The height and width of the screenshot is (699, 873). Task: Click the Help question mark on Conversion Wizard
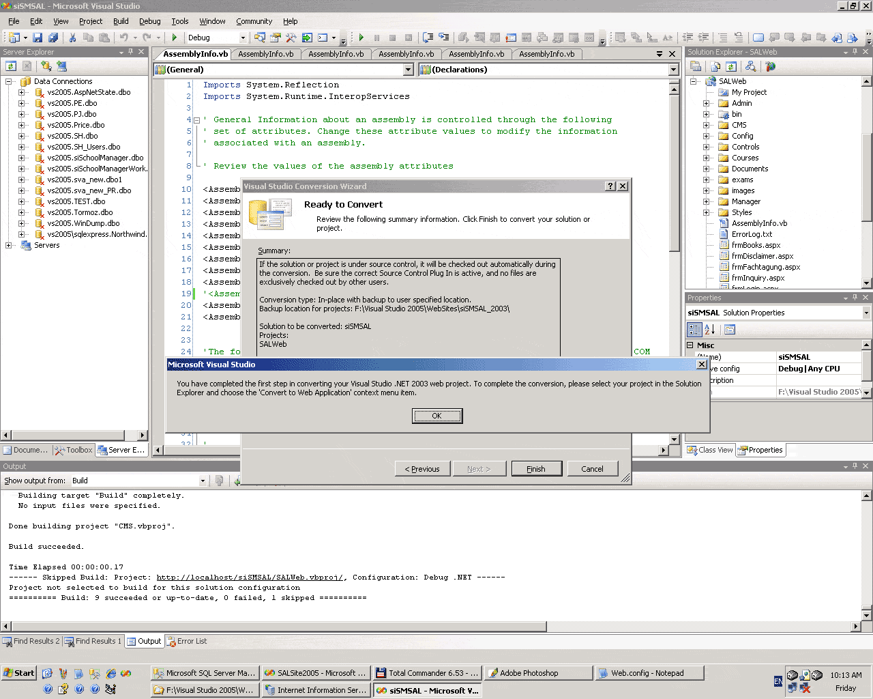pyautogui.click(x=610, y=186)
